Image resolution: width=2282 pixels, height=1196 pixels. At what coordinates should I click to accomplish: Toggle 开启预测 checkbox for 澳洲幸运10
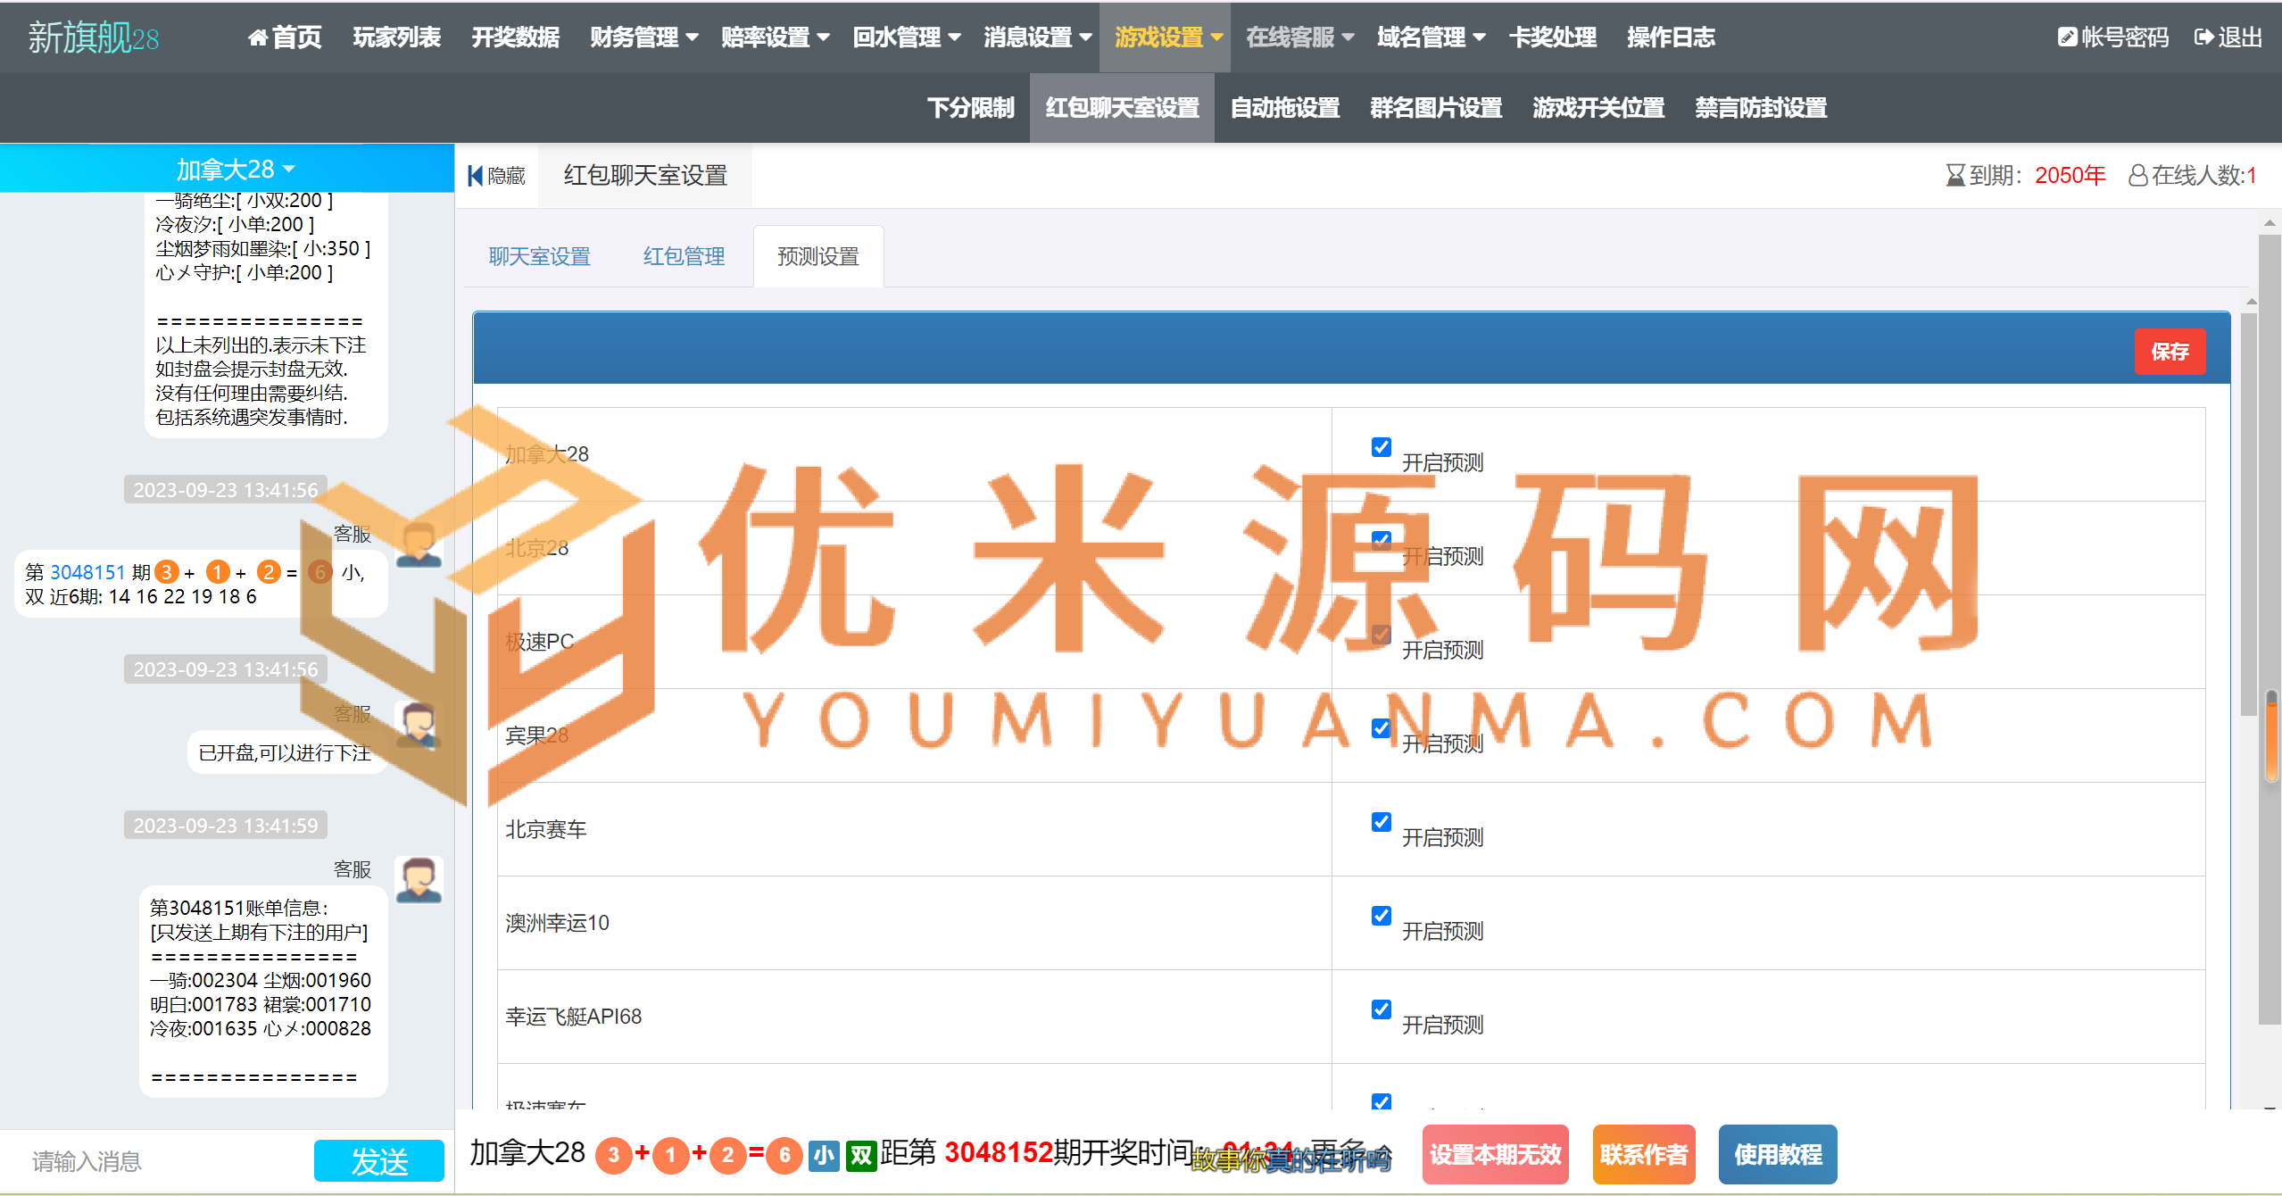[x=1382, y=916]
